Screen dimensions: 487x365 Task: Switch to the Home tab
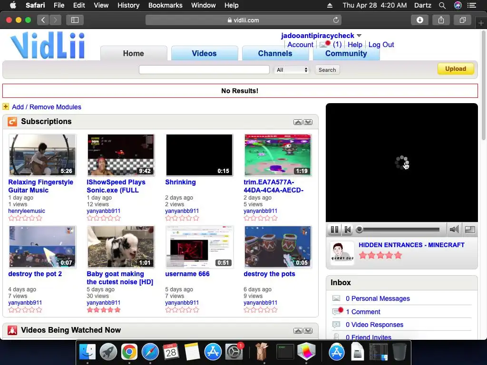click(x=134, y=53)
